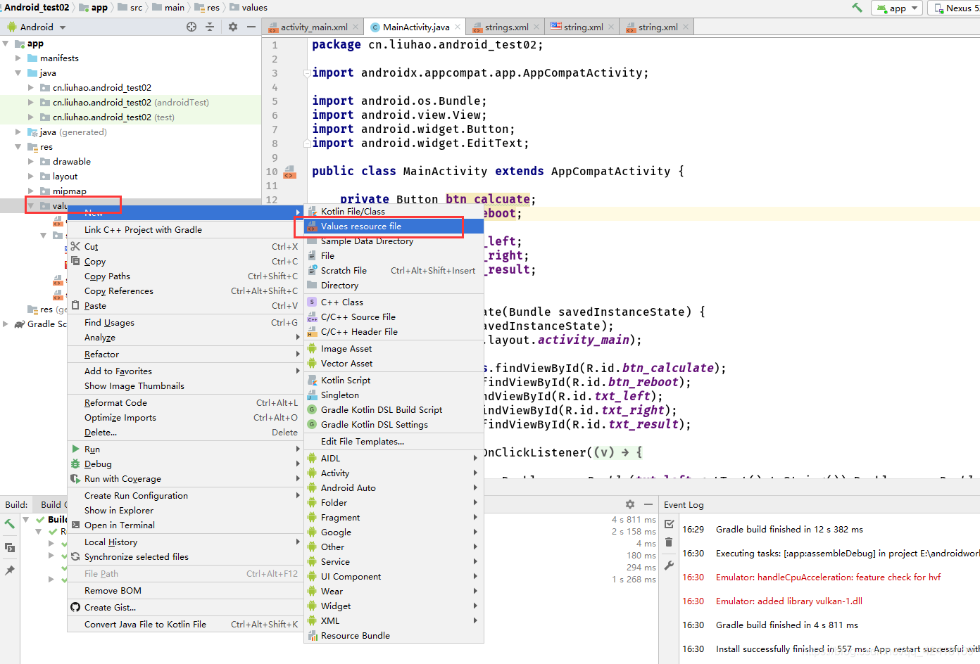Open the Nexus device selector dropdown

click(x=955, y=8)
